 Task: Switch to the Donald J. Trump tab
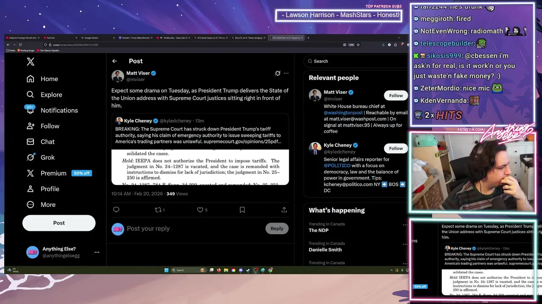pos(135,38)
